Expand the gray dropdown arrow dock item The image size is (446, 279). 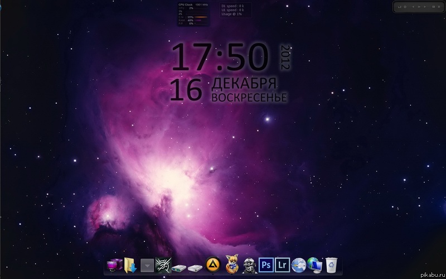click(x=147, y=266)
